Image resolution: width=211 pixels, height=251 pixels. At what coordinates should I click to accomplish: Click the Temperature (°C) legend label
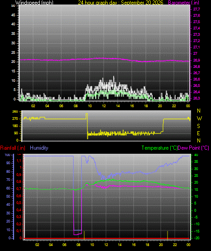[x=159, y=148]
